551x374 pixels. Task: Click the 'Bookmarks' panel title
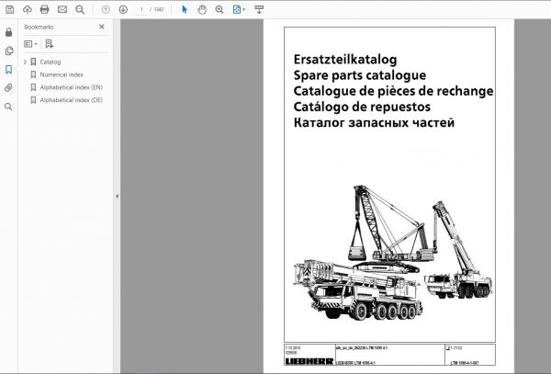[x=39, y=27]
